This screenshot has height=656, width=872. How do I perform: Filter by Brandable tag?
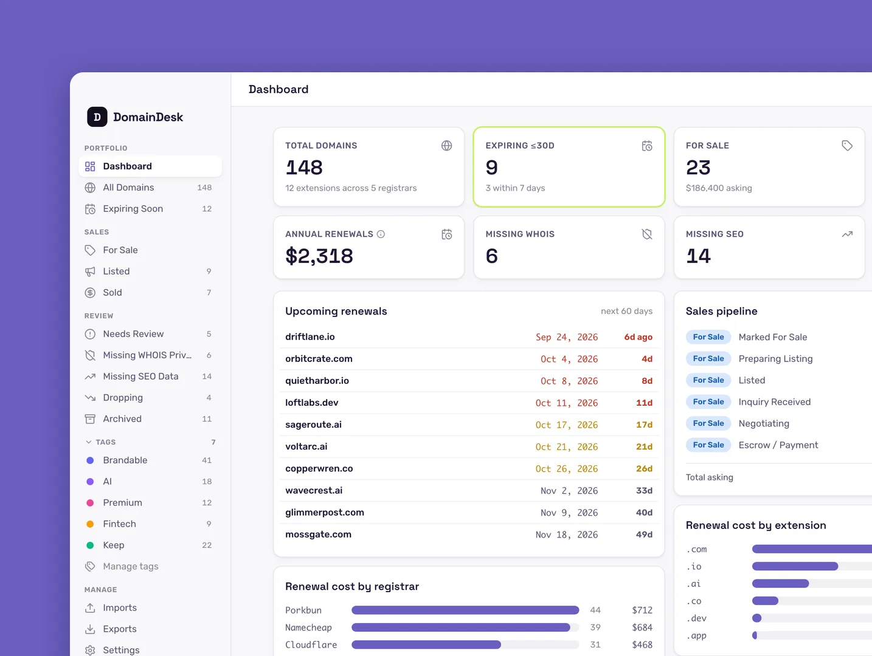[150, 460]
